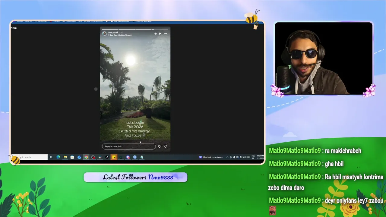Switch to Google Chrome on the taskbar

tap(86, 157)
